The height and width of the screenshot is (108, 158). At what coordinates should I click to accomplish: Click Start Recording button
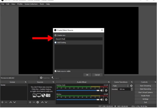click(x=145, y=89)
